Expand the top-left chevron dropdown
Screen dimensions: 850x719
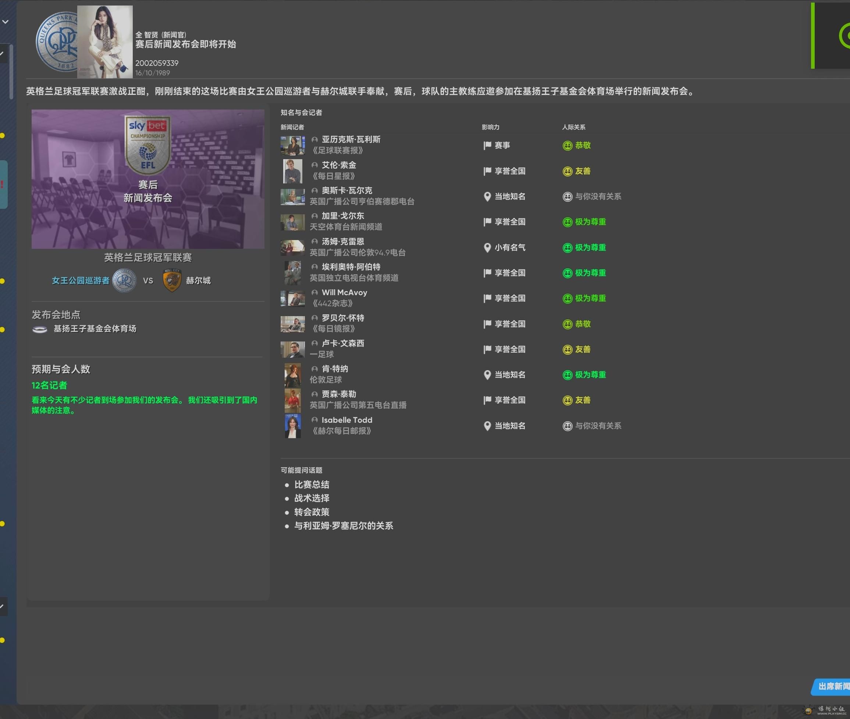[x=5, y=22]
